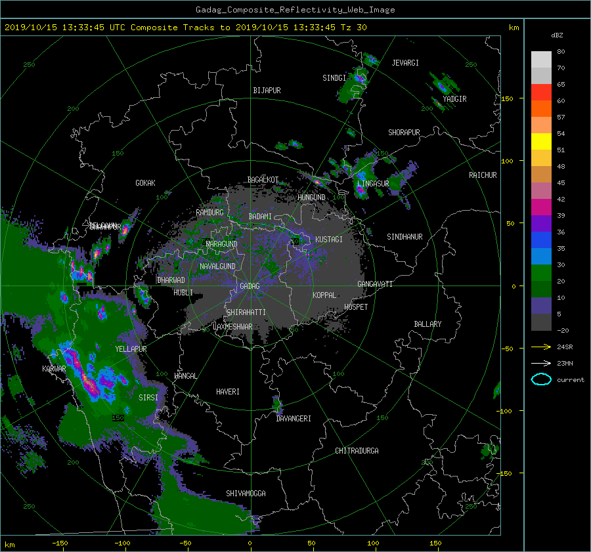This screenshot has width=591, height=552.
Task: Click the HUBLI city label
Action: click(x=183, y=293)
